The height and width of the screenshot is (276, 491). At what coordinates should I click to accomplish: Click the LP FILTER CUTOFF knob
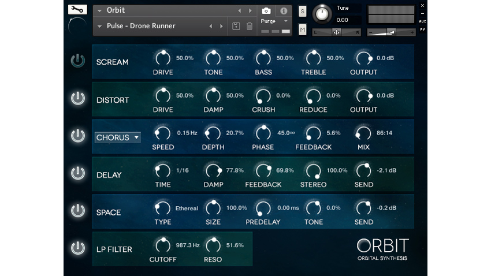163,245
